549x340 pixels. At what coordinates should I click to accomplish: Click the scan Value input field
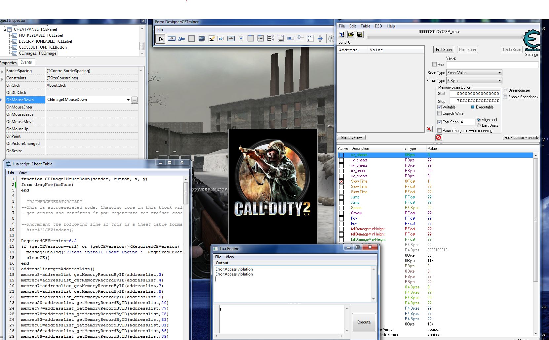[492, 64]
